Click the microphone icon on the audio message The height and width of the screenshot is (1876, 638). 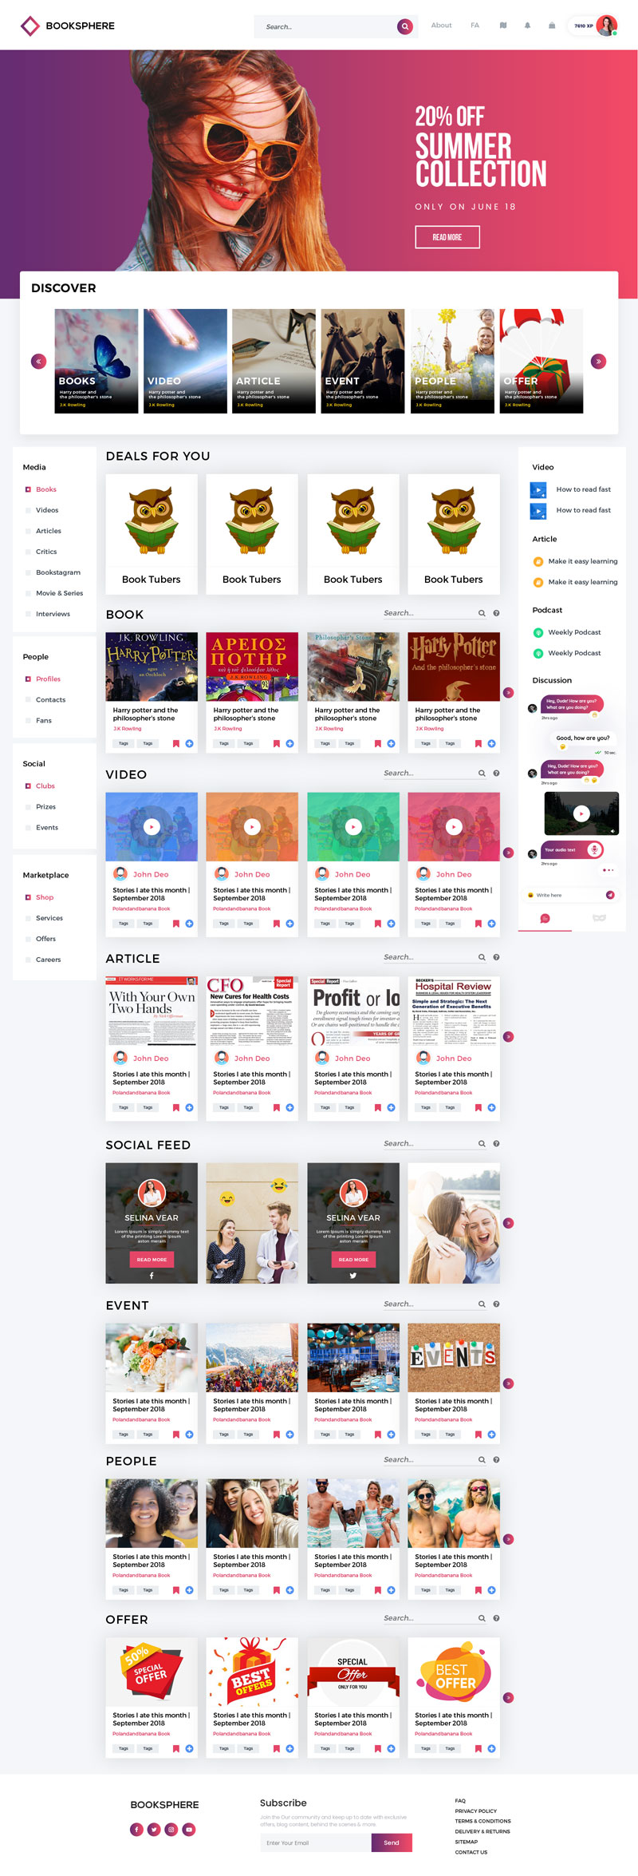(x=594, y=849)
